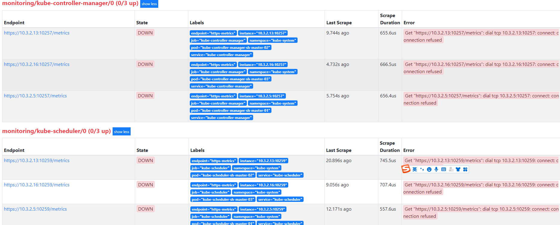Click service="kube-scheduler" label in 10.3.2.13:10259 row

[x=280, y=175]
